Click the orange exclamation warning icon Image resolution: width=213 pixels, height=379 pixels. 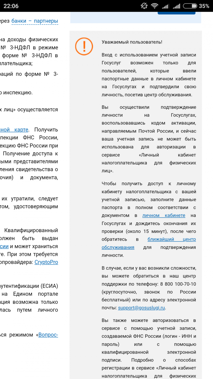coord(84,47)
